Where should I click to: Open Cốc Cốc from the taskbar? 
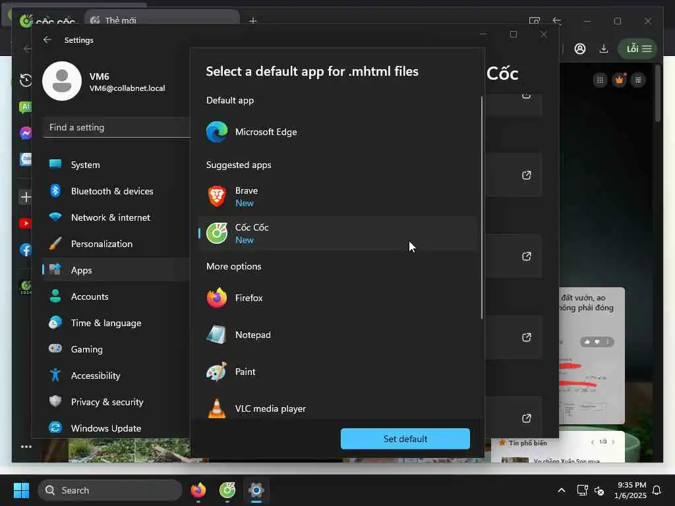coord(227,490)
